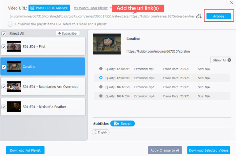Select S01:E01 - Boundaries Are Overrated row
The height and width of the screenshot is (156, 236).
coord(43,87)
